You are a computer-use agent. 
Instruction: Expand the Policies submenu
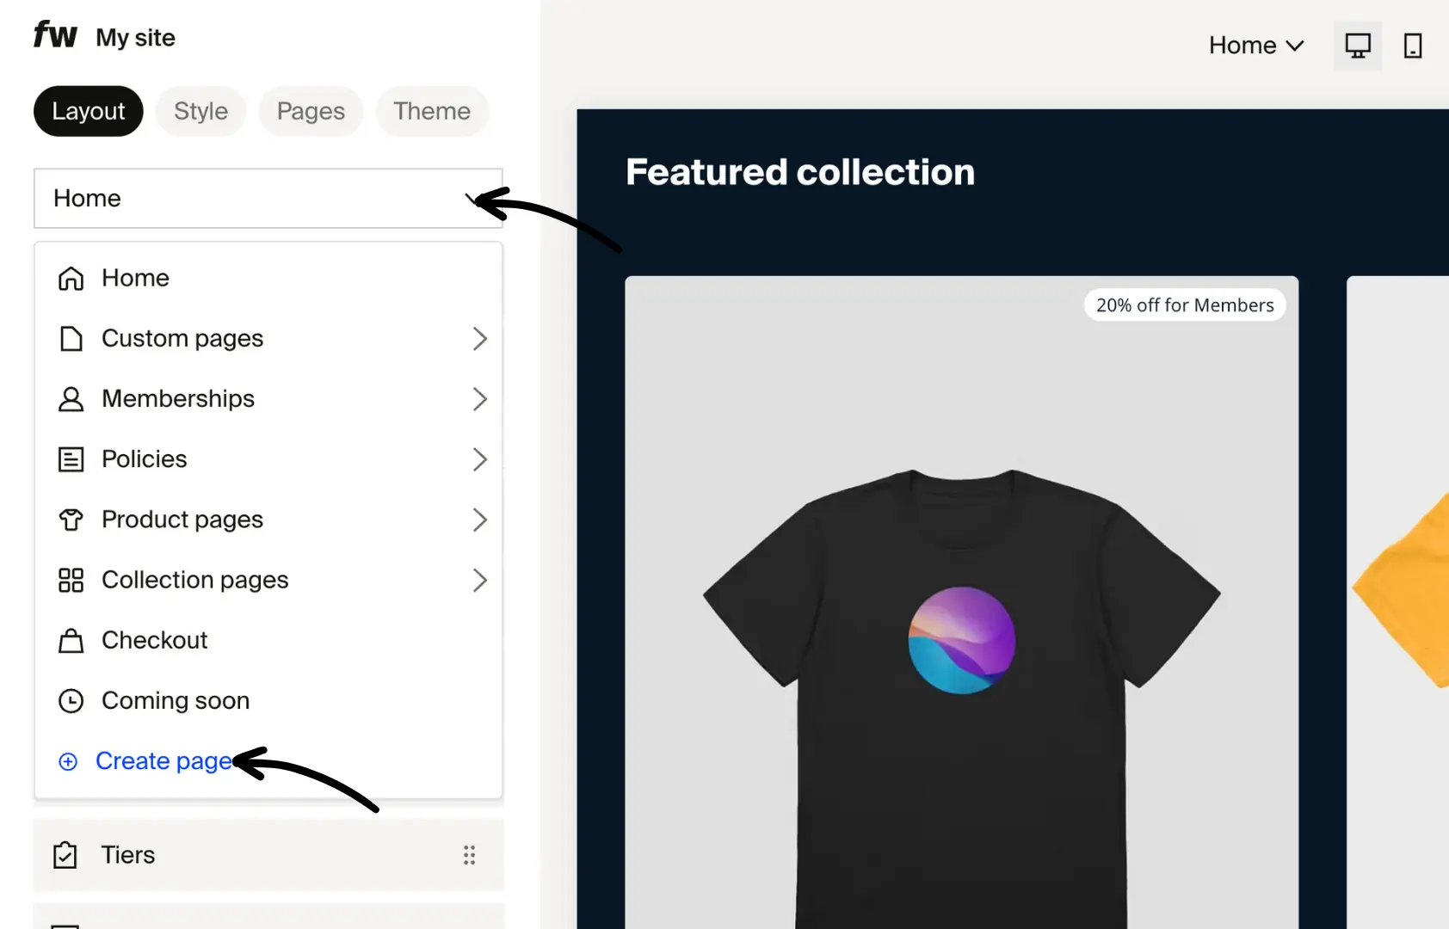click(x=480, y=459)
